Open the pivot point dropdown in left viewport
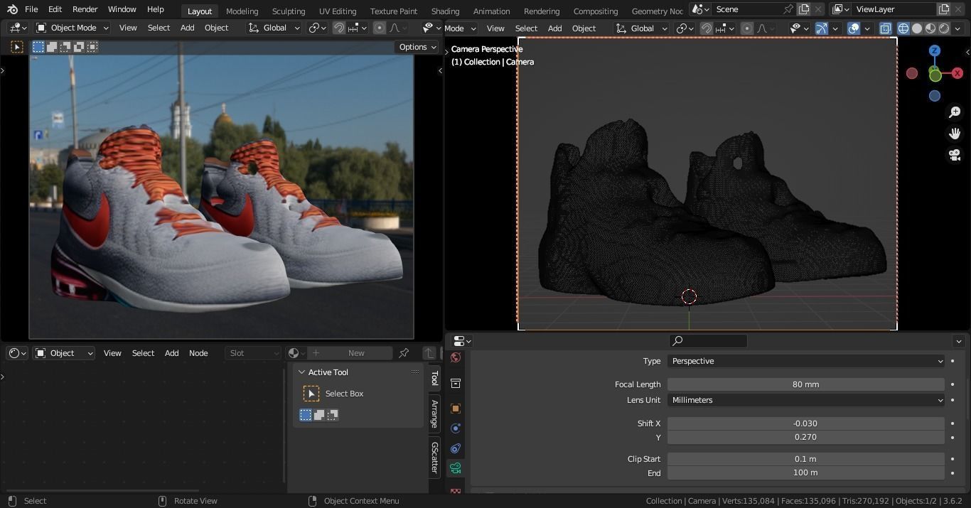The height and width of the screenshot is (508, 971). tap(316, 28)
